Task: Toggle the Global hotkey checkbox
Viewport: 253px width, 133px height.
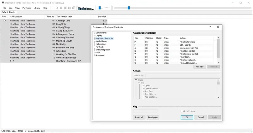Action: [x=182, y=111]
